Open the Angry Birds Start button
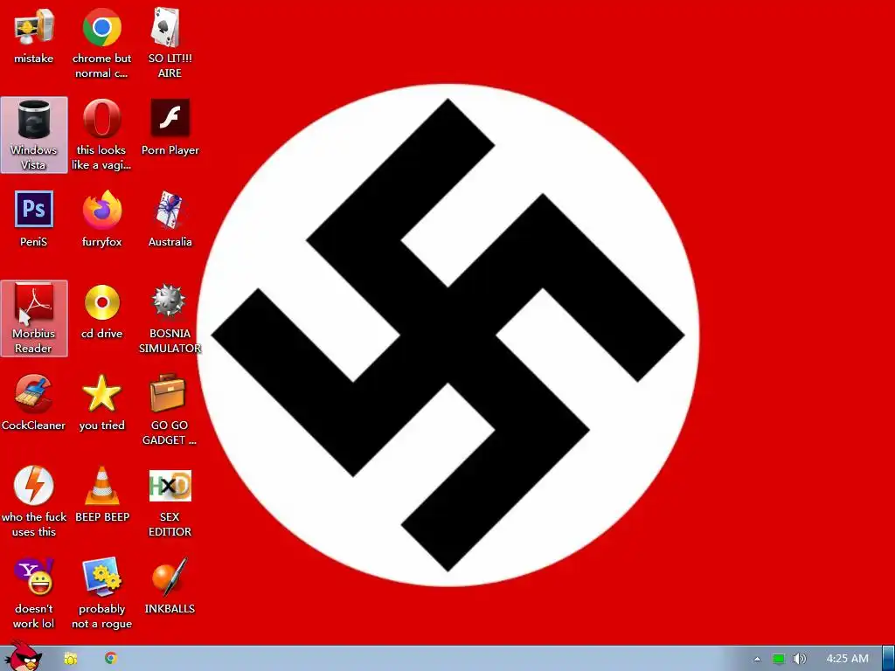 [x=24, y=656]
